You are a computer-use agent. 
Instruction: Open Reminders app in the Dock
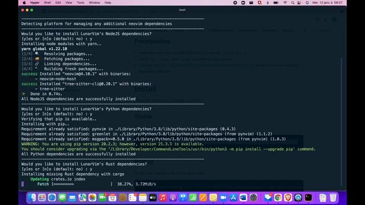tap(132, 198)
